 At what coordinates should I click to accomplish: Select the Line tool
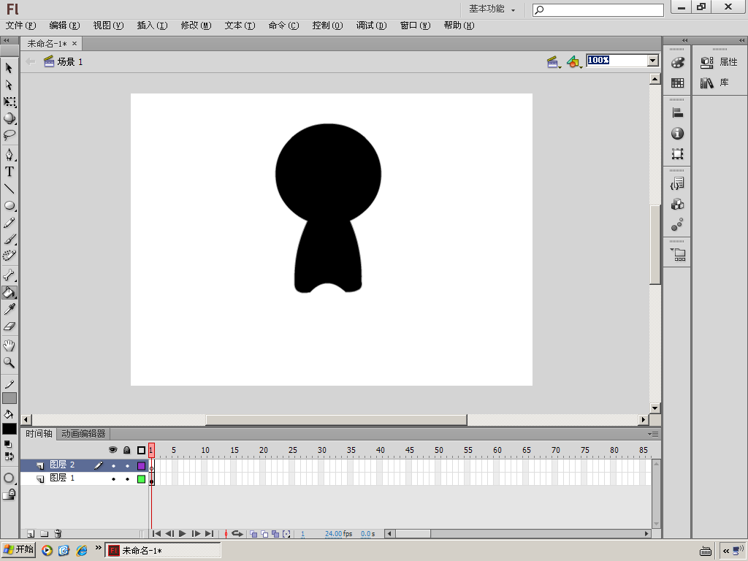(9, 189)
